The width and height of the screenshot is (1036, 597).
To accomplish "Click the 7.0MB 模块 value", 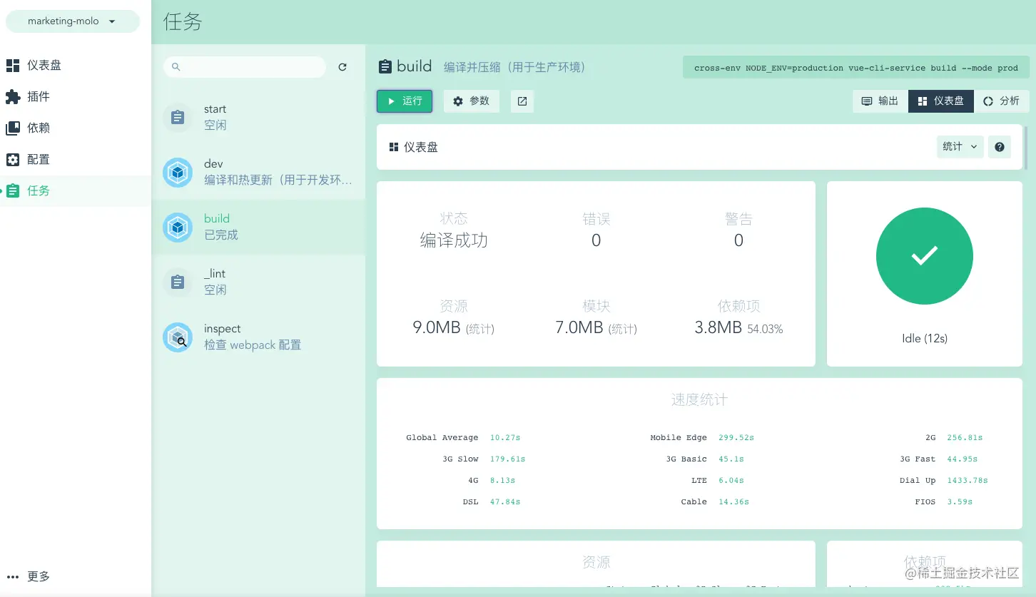I will point(579,328).
